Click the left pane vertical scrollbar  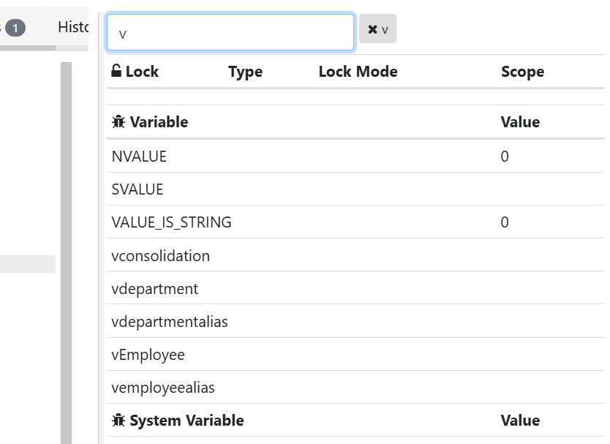pyautogui.click(x=66, y=253)
